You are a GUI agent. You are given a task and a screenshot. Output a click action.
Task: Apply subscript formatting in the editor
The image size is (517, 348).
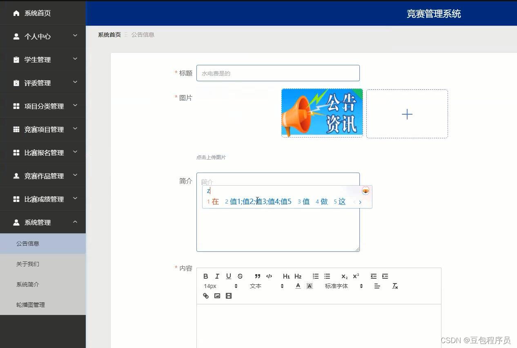pos(344,276)
